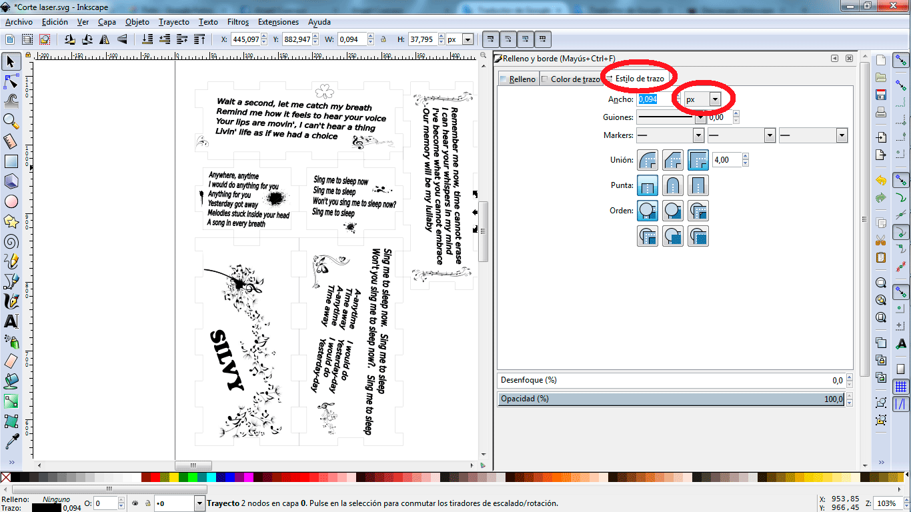The height and width of the screenshot is (512, 911).
Task: Select the Pencil freehand tool
Action: pos(11,261)
